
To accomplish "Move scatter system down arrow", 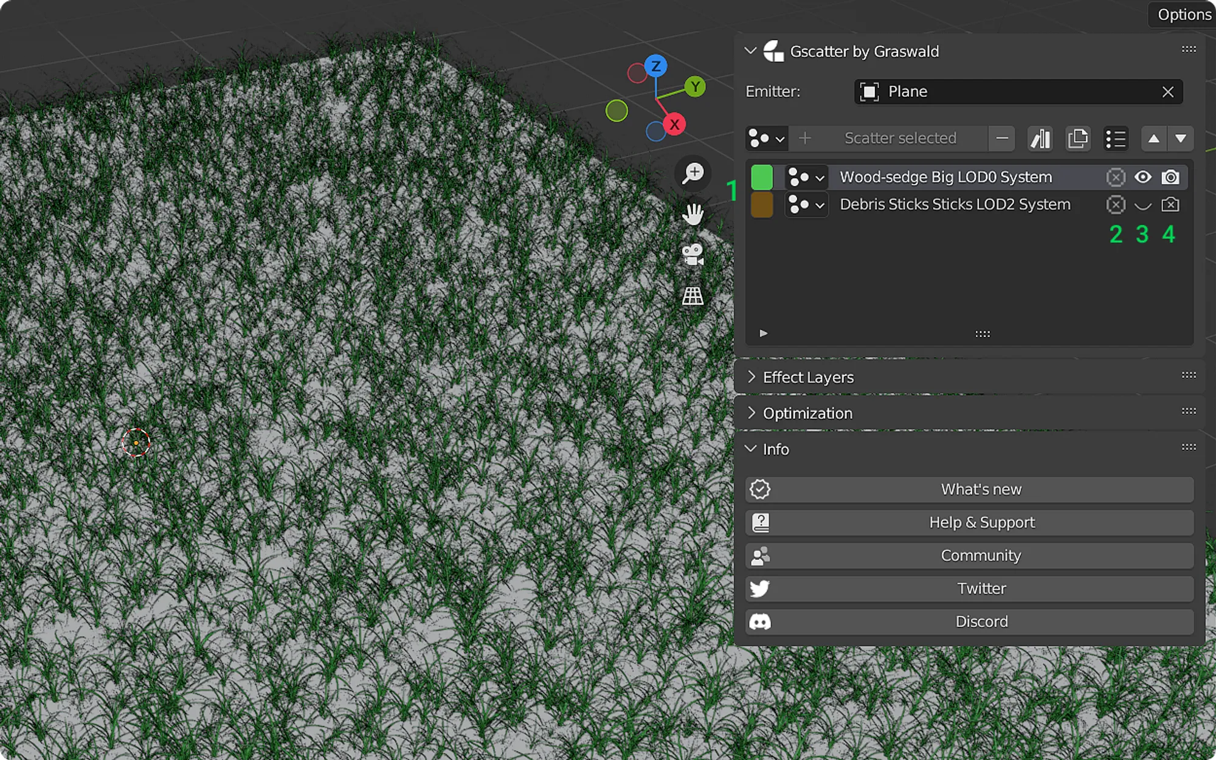I will pos(1181,139).
